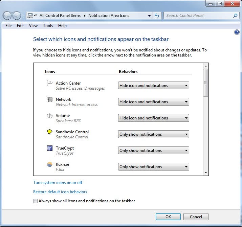242x227 pixels.
Task: Open the View menu
Action: [x=33, y=26]
